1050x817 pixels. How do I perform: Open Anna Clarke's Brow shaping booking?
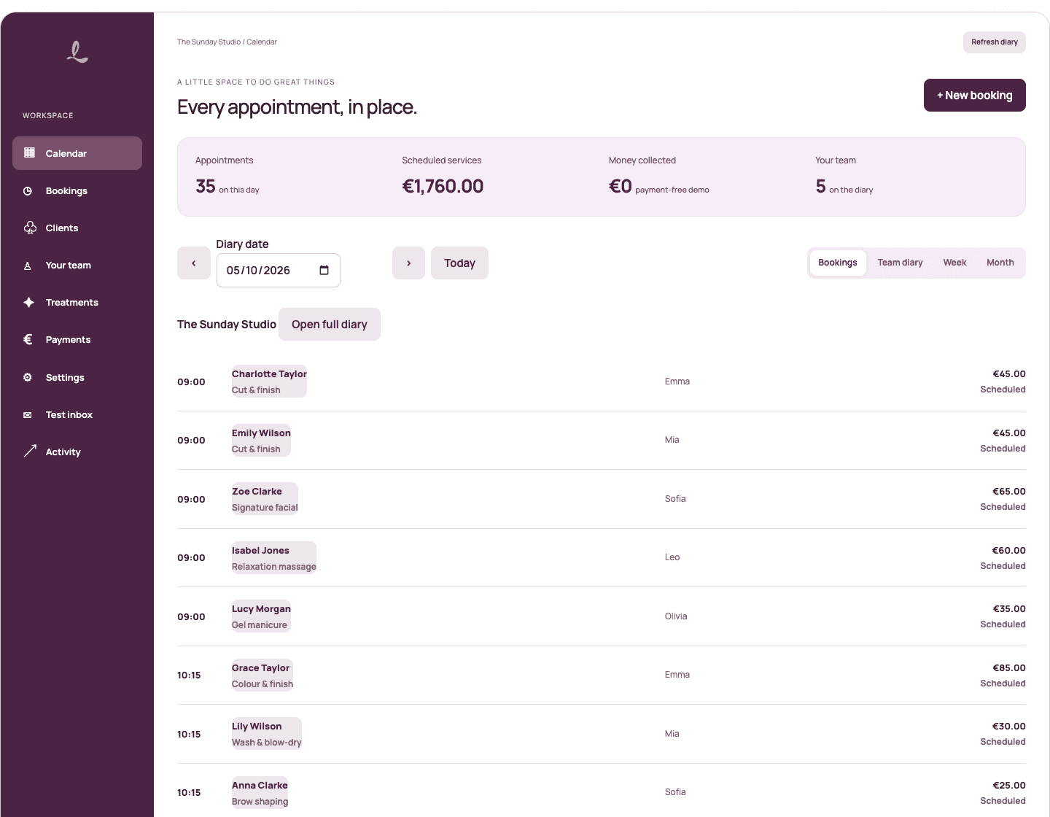(x=260, y=793)
